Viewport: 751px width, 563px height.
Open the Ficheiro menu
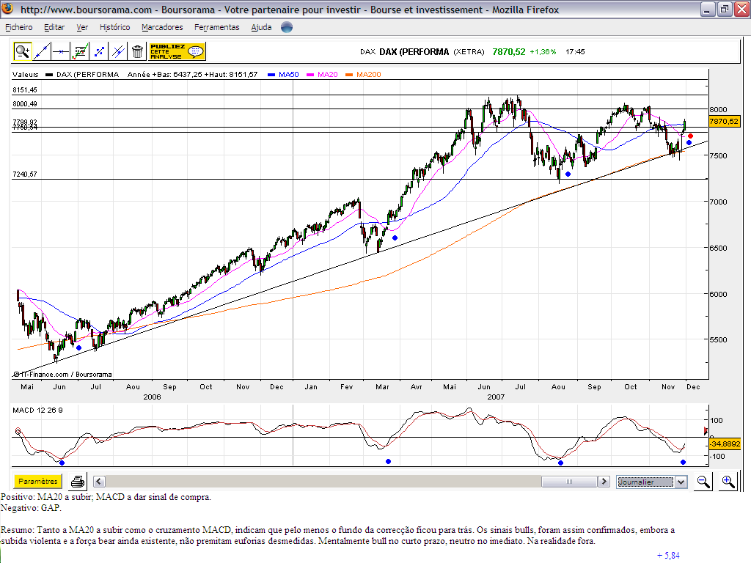[18, 27]
